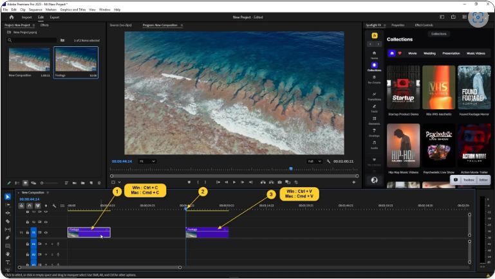This screenshot has width=495, height=279.
Task: Open the Fit zoom level dropdown
Action: (147, 161)
